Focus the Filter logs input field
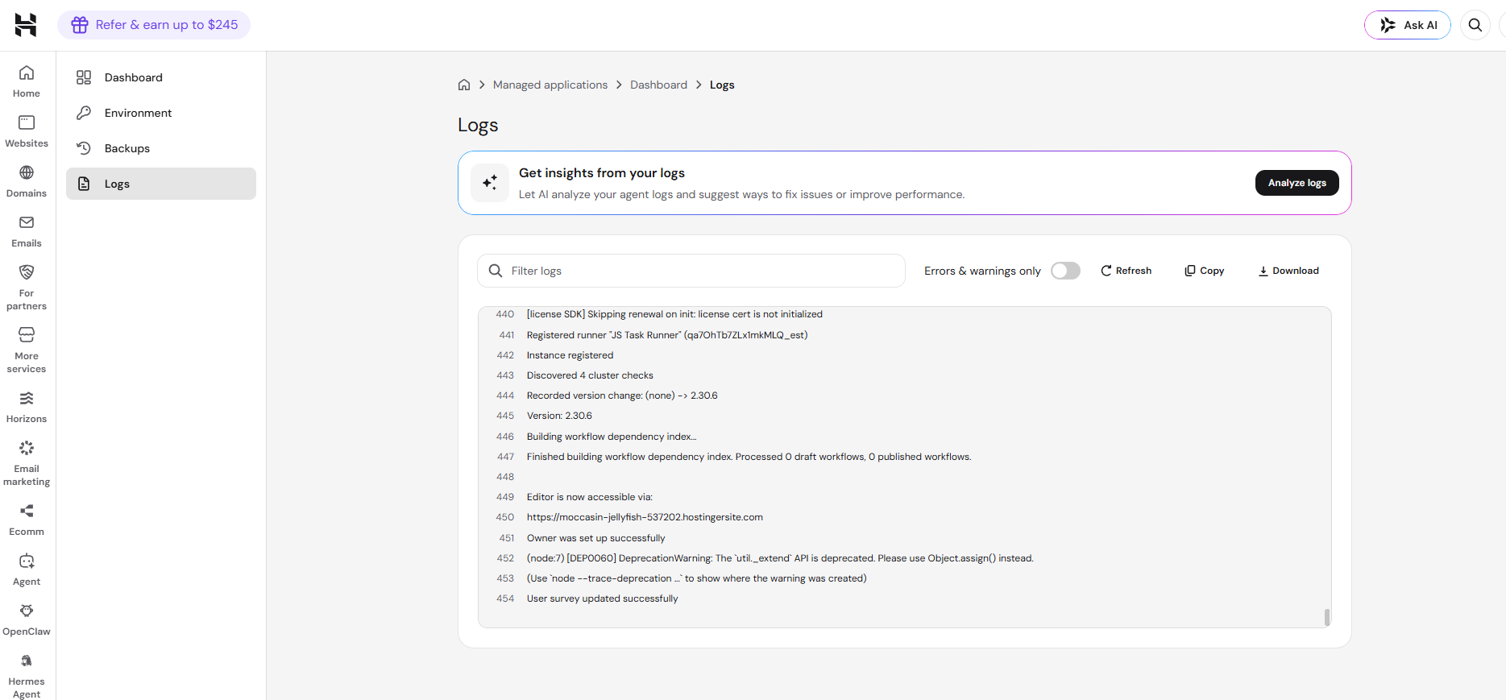The width and height of the screenshot is (1506, 700). tap(691, 271)
